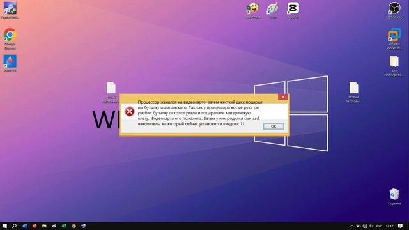Open the Paint 3D desktop shortcut

click(10, 63)
